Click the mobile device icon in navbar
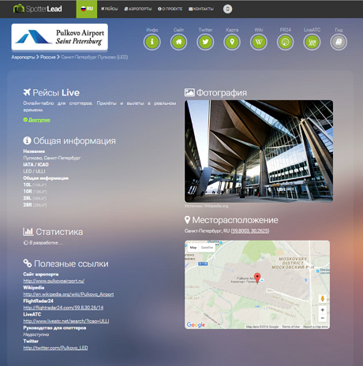Image resolution: width=363 pixels, height=366 pixels. [227, 9]
